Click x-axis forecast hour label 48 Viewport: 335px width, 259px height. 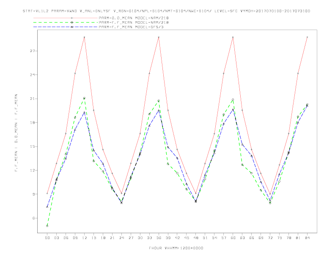(x=196, y=238)
